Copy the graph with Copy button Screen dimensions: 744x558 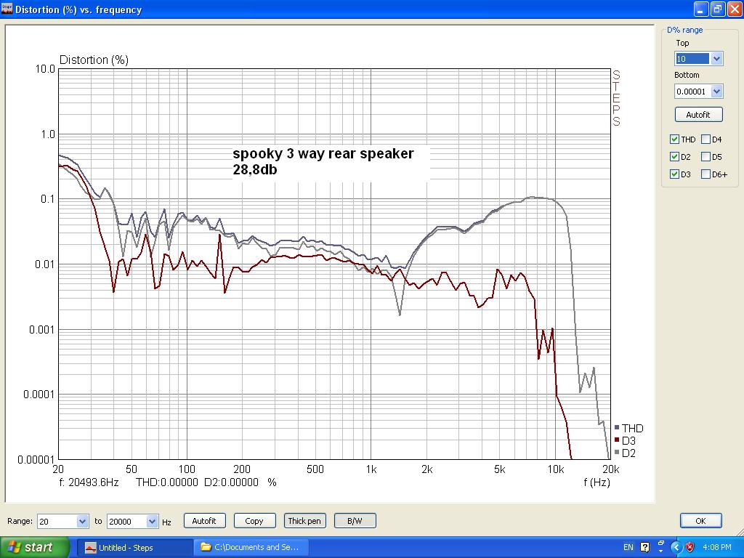tap(254, 520)
